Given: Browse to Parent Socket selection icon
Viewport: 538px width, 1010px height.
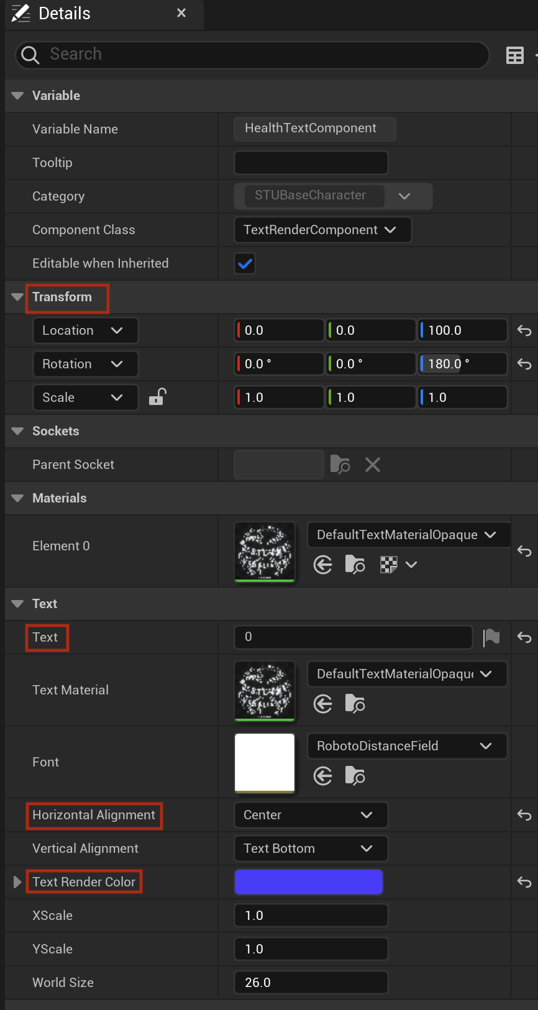Looking at the screenshot, I should [340, 465].
